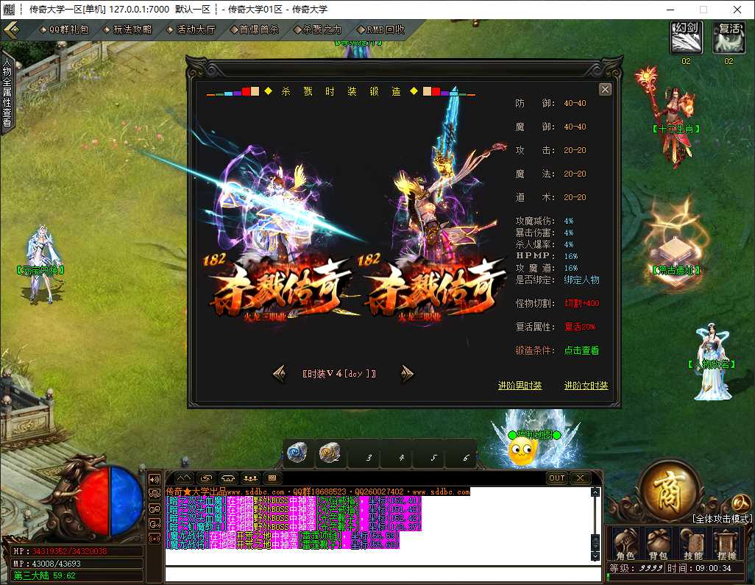Click the third chat toolbar phone icon

[x=228, y=478]
